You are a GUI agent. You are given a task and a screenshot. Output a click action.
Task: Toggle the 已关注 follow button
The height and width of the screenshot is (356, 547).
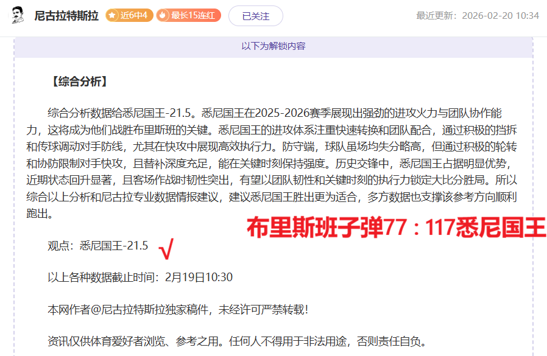(x=255, y=16)
